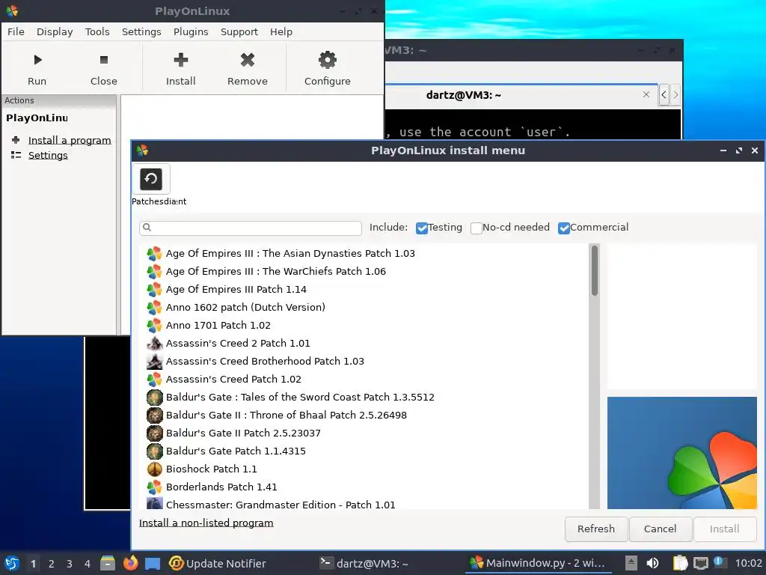Open the file manager icon in taskbar
The image size is (766, 575).
108,563
